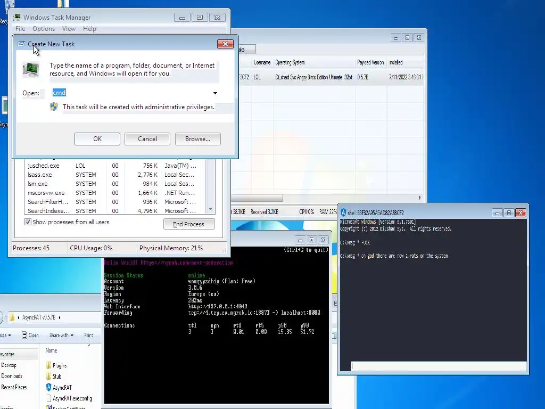Select lsass.exe process row

[115, 175]
